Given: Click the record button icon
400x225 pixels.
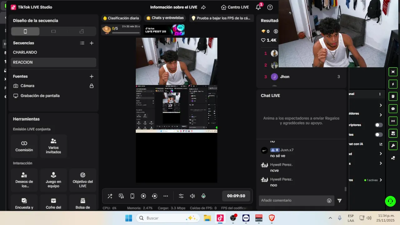Looking at the screenshot, I should click(x=143, y=196).
